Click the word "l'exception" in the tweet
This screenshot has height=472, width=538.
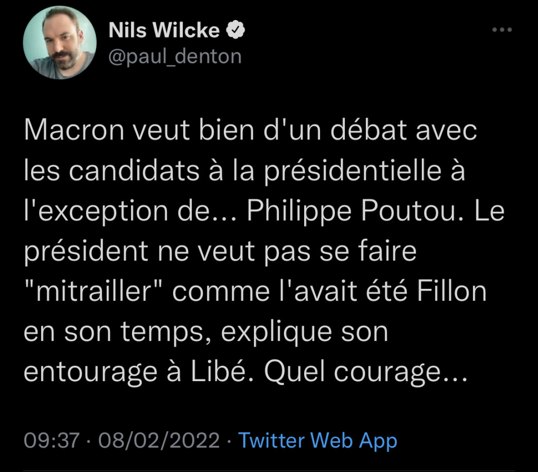(x=93, y=212)
